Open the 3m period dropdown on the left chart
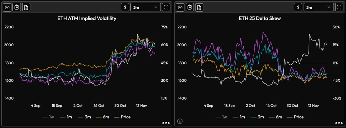Viewport: 346px width, 128px height. (x=145, y=7)
